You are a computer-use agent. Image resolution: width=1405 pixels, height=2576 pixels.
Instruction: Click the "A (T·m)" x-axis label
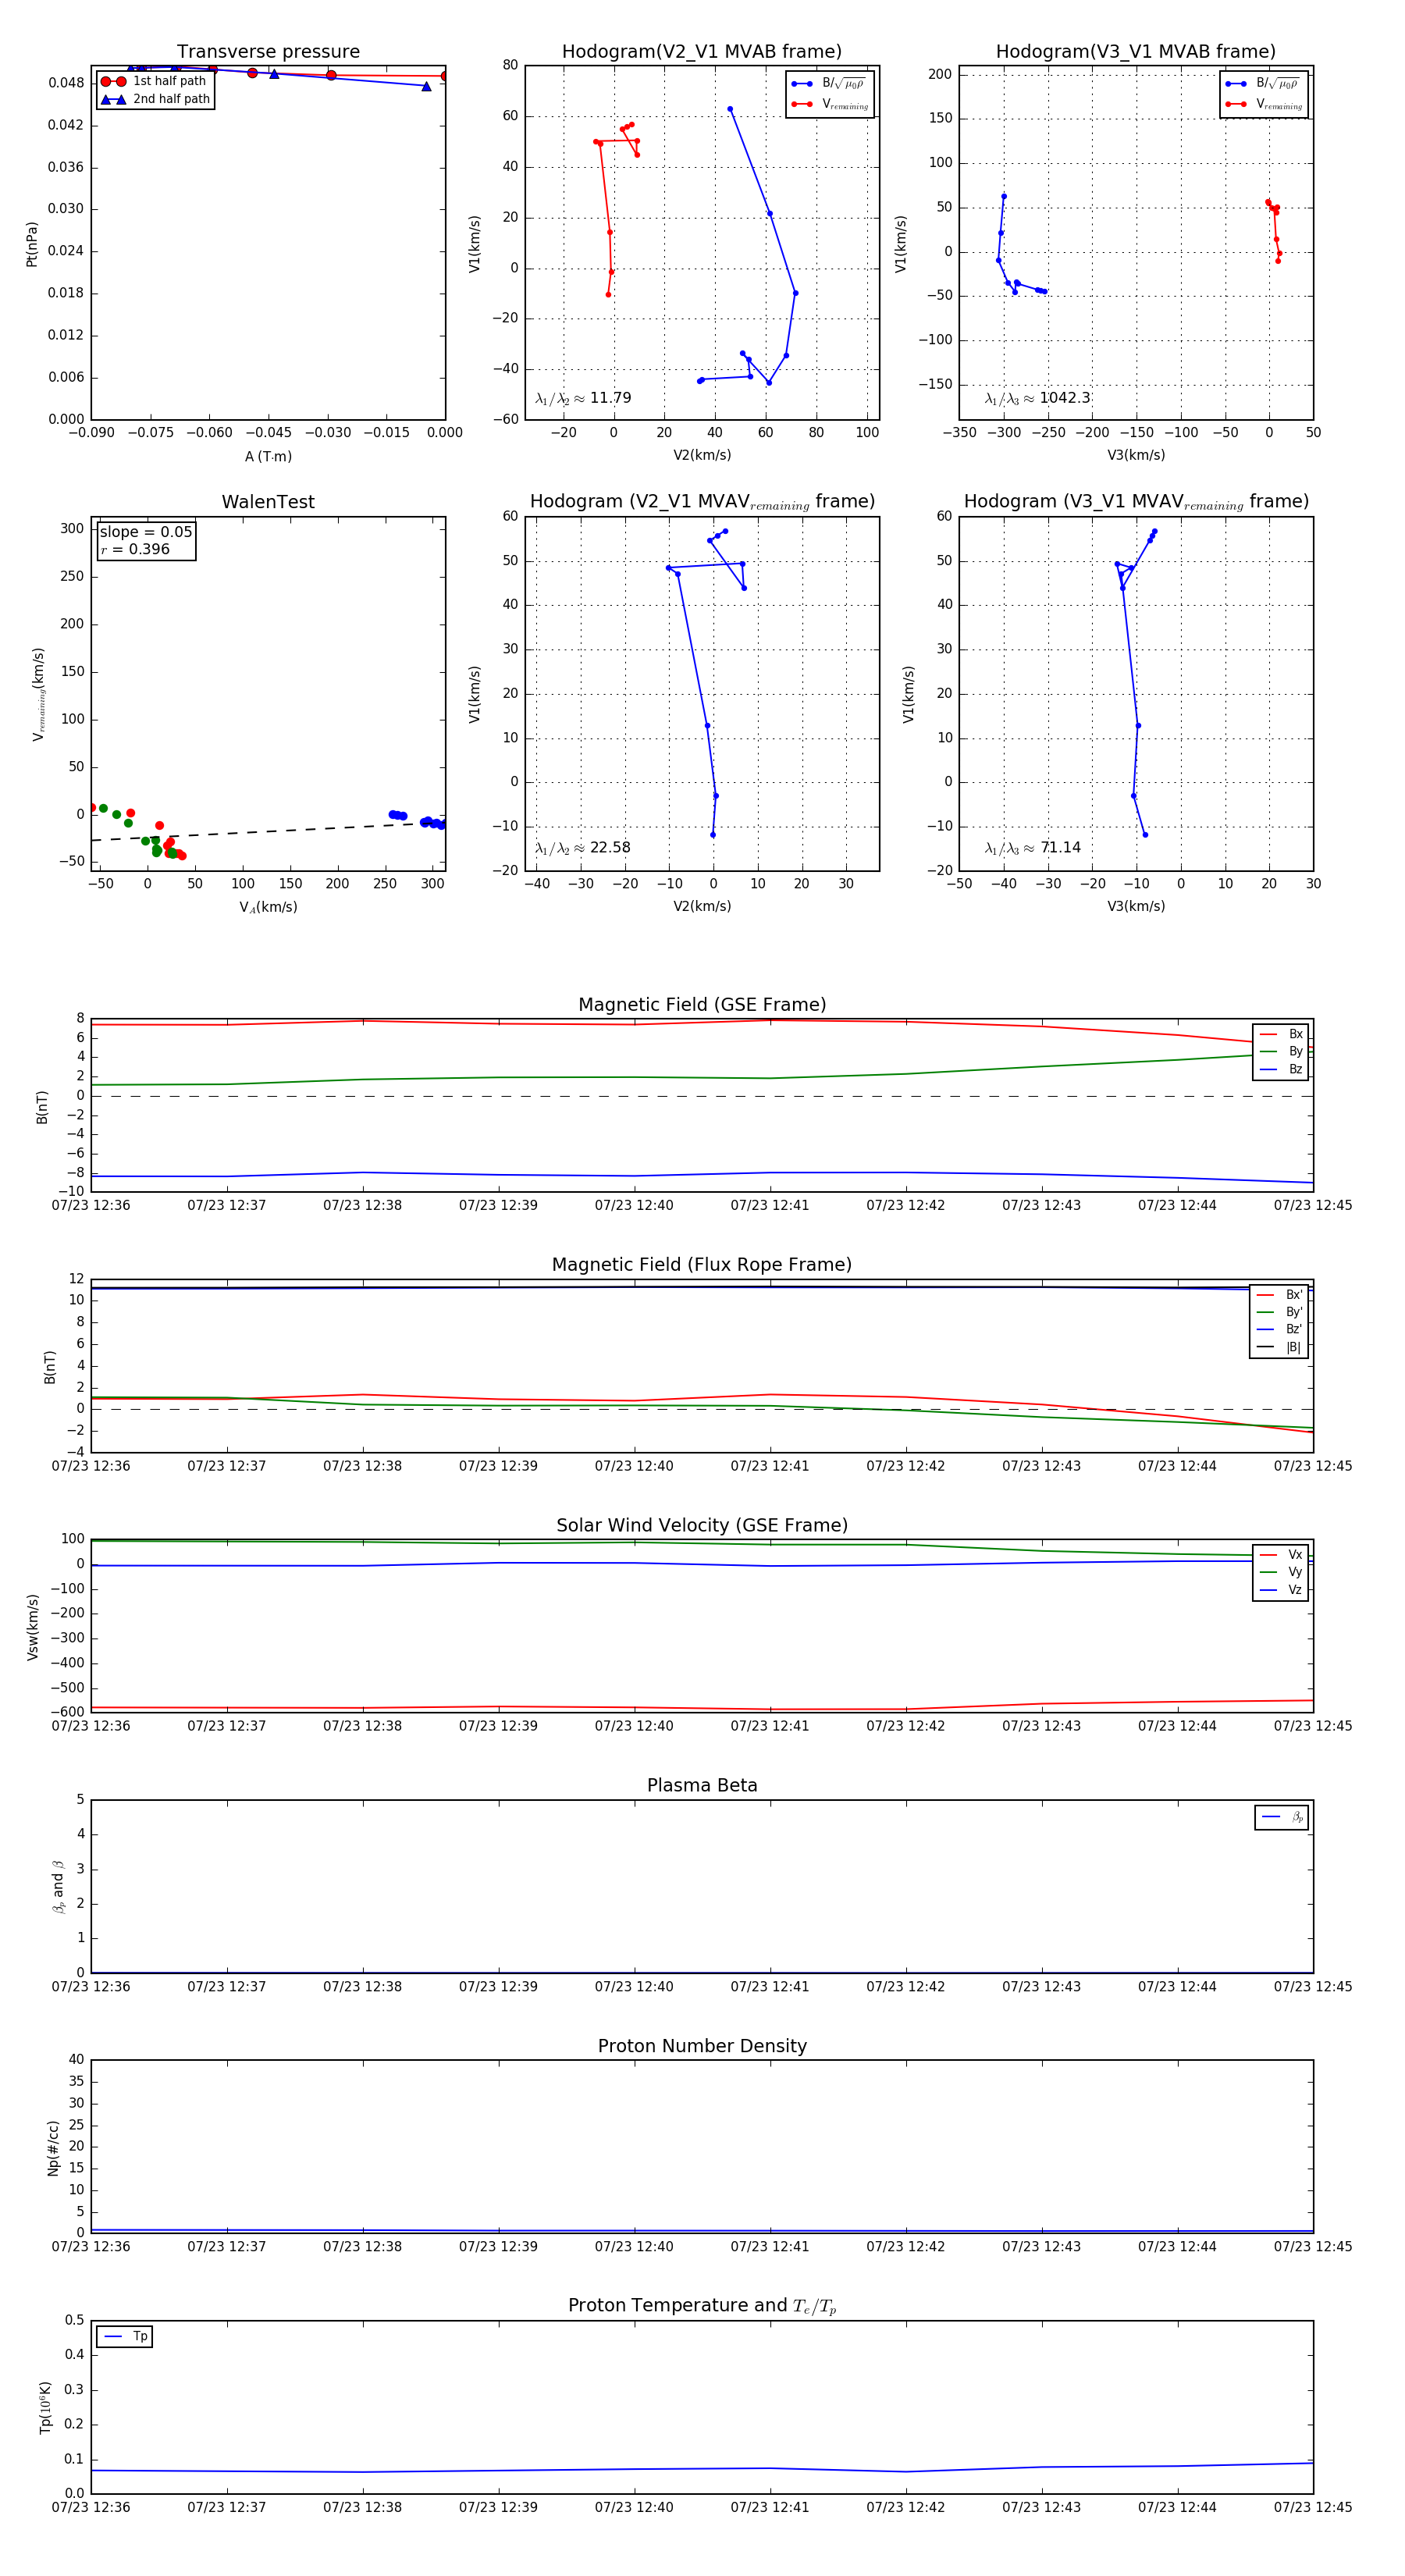click(x=268, y=457)
